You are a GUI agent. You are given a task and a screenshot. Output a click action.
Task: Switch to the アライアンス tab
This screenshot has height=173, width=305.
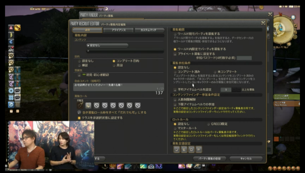coord(119,30)
